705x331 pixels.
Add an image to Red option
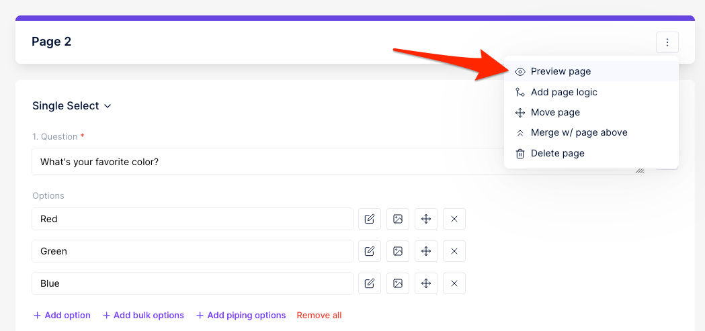pos(398,219)
